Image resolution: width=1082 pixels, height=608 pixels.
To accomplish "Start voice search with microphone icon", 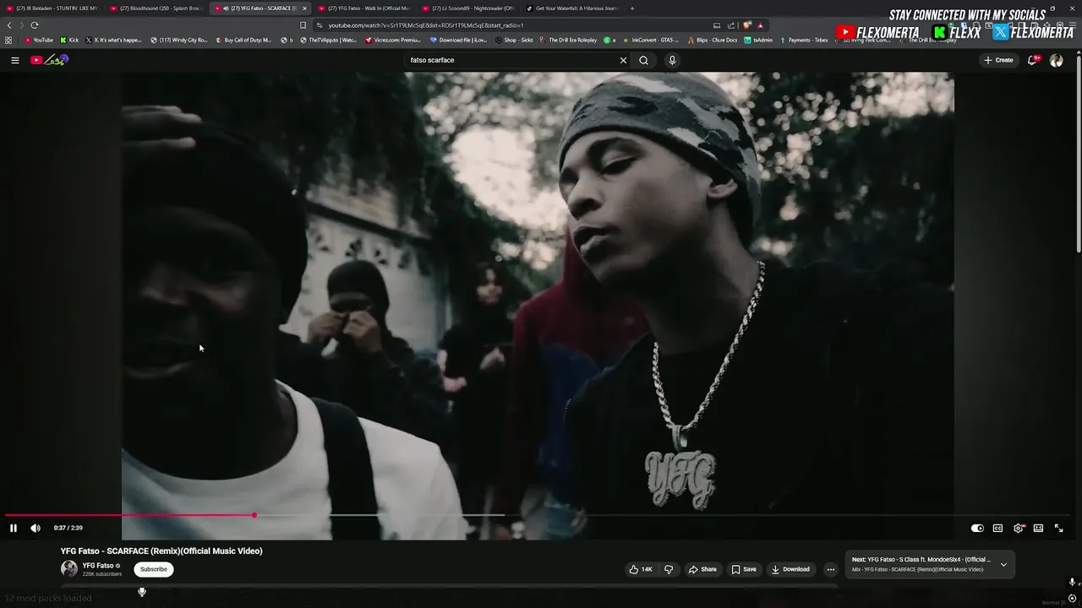I will [672, 60].
